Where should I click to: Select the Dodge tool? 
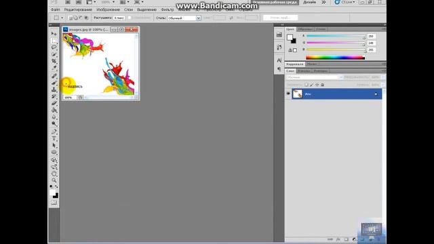[54, 123]
